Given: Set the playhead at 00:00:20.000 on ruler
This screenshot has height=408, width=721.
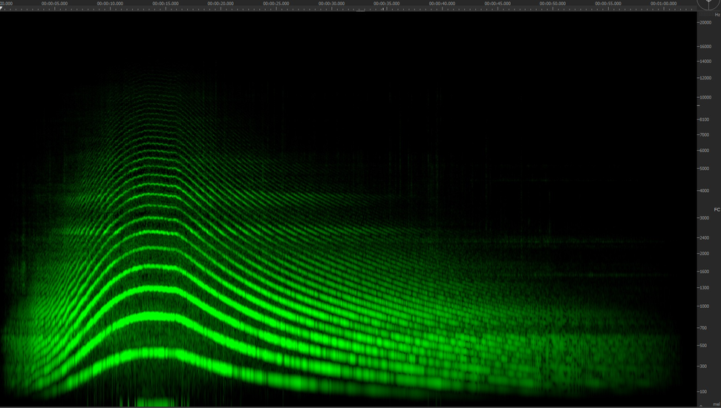Looking at the screenshot, I should point(221,4).
